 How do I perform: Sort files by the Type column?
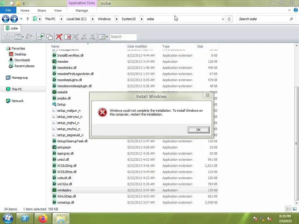[166, 46]
